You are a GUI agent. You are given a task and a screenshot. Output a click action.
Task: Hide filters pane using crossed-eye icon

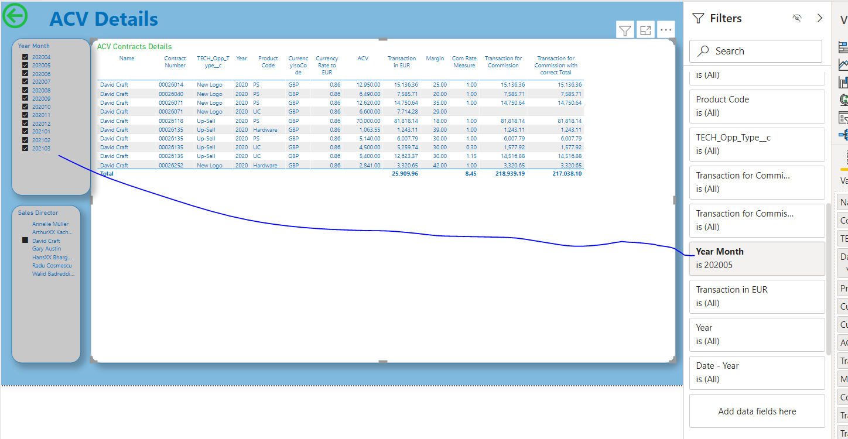(796, 18)
